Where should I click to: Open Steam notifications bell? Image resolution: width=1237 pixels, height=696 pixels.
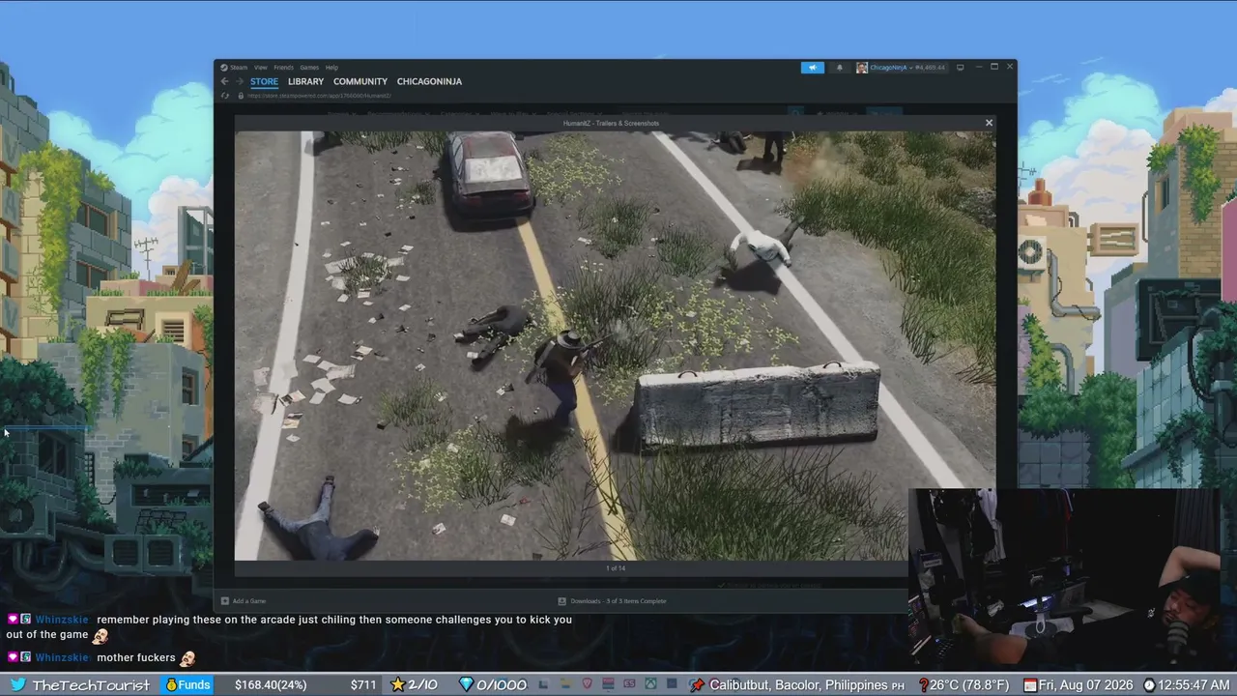pyautogui.click(x=839, y=68)
